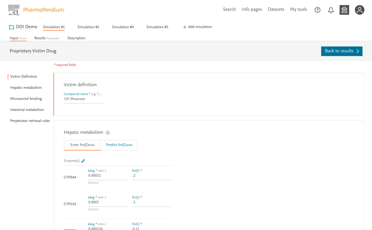Open My tools menu
This screenshot has height=230, width=372.
pos(299,9)
